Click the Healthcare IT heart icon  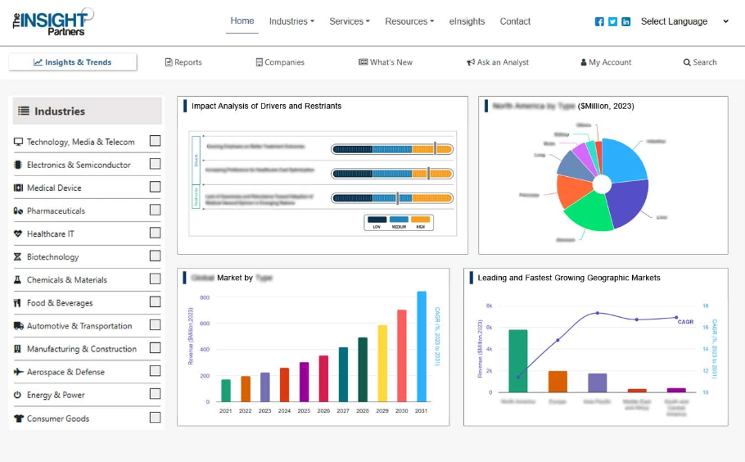(x=19, y=234)
